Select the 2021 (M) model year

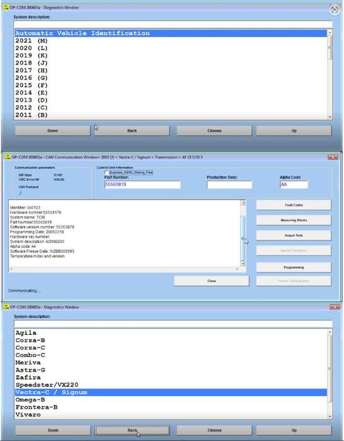tap(171, 41)
